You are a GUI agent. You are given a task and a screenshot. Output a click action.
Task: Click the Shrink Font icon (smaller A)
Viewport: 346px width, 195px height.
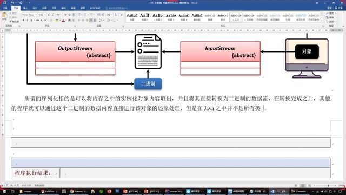[x=53, y=15]
